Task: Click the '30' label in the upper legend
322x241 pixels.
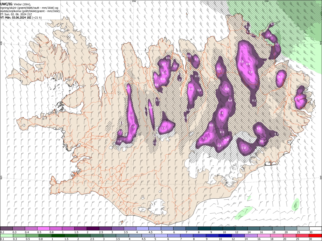Action: pos(311,232)
